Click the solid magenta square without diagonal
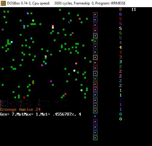Viewport: 152px width, 146px height. click(51, 81)
